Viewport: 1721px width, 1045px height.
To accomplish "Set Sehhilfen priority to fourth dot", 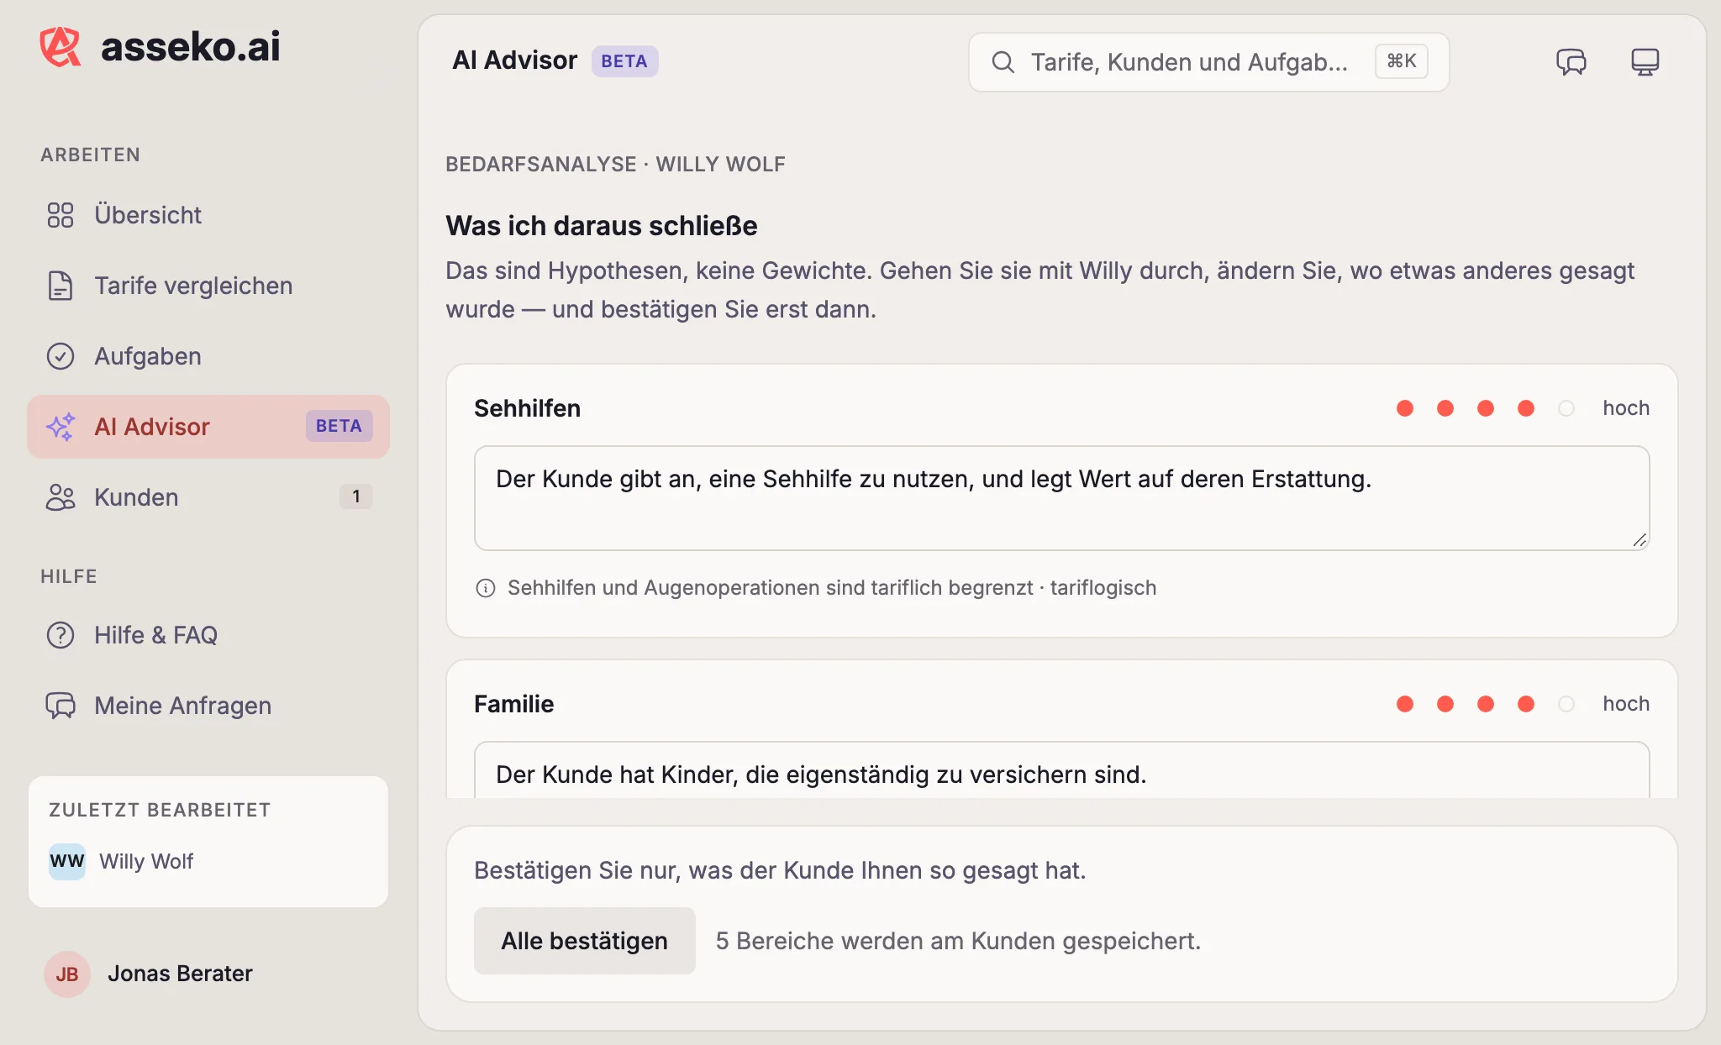I will click(x=1526, y=408).
